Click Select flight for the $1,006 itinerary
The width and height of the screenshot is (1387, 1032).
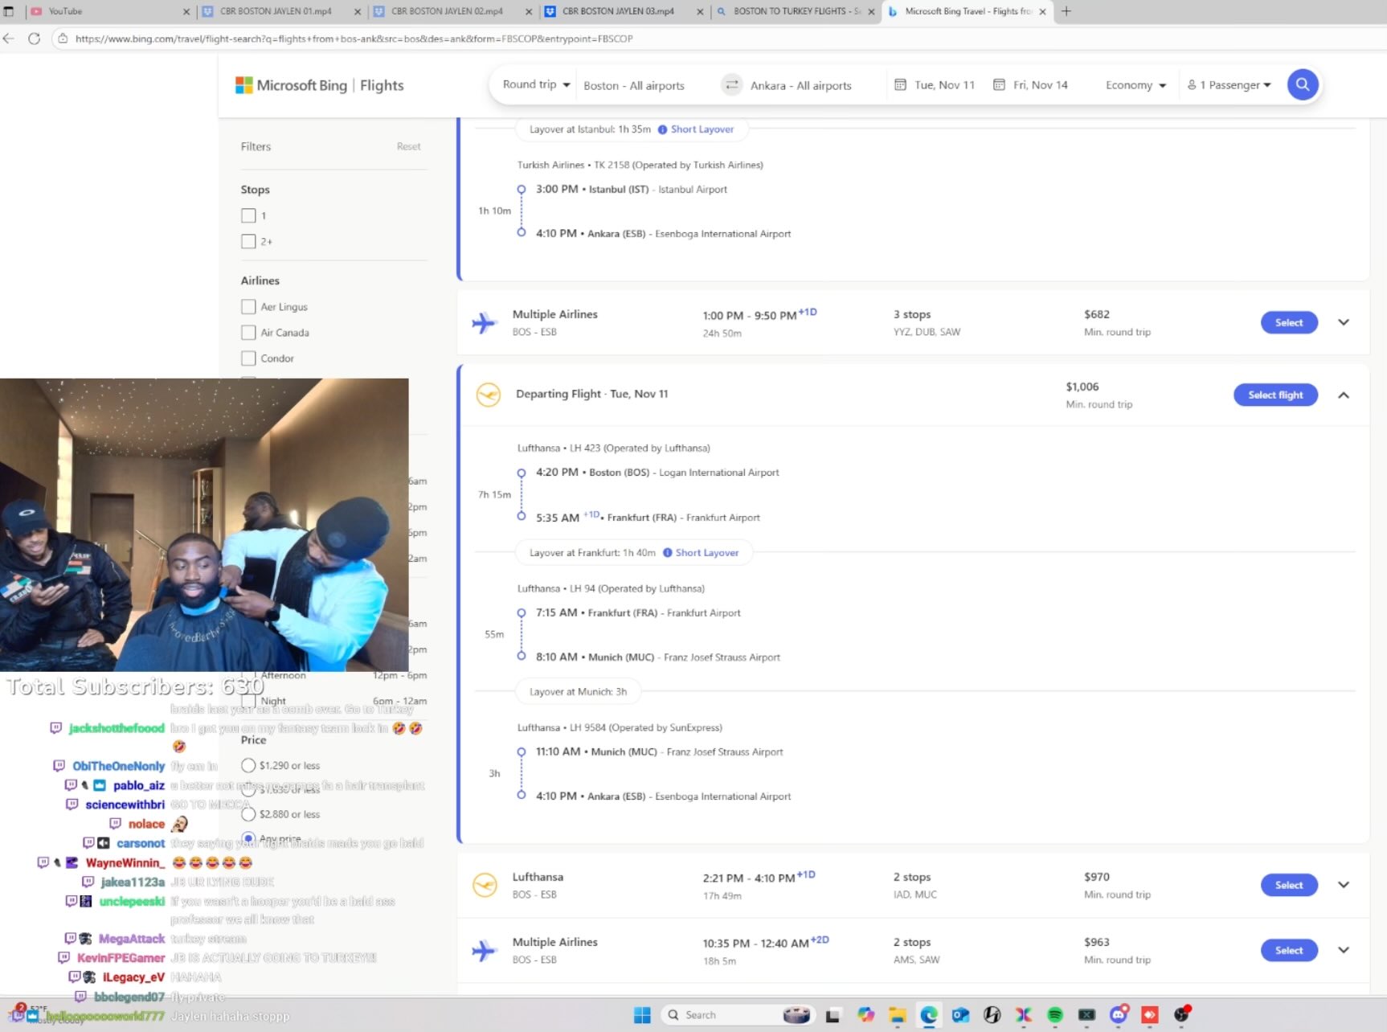(x=1275, y=395)
